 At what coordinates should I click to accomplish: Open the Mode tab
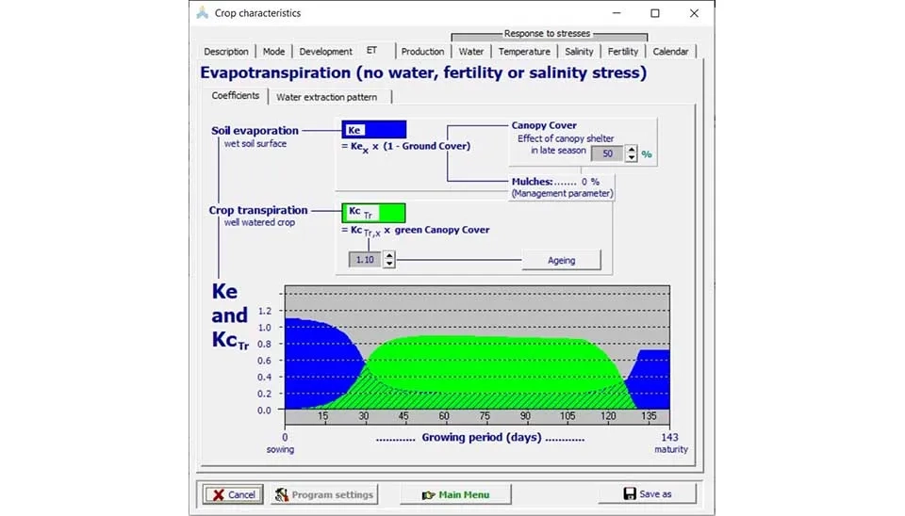[273, 52]
